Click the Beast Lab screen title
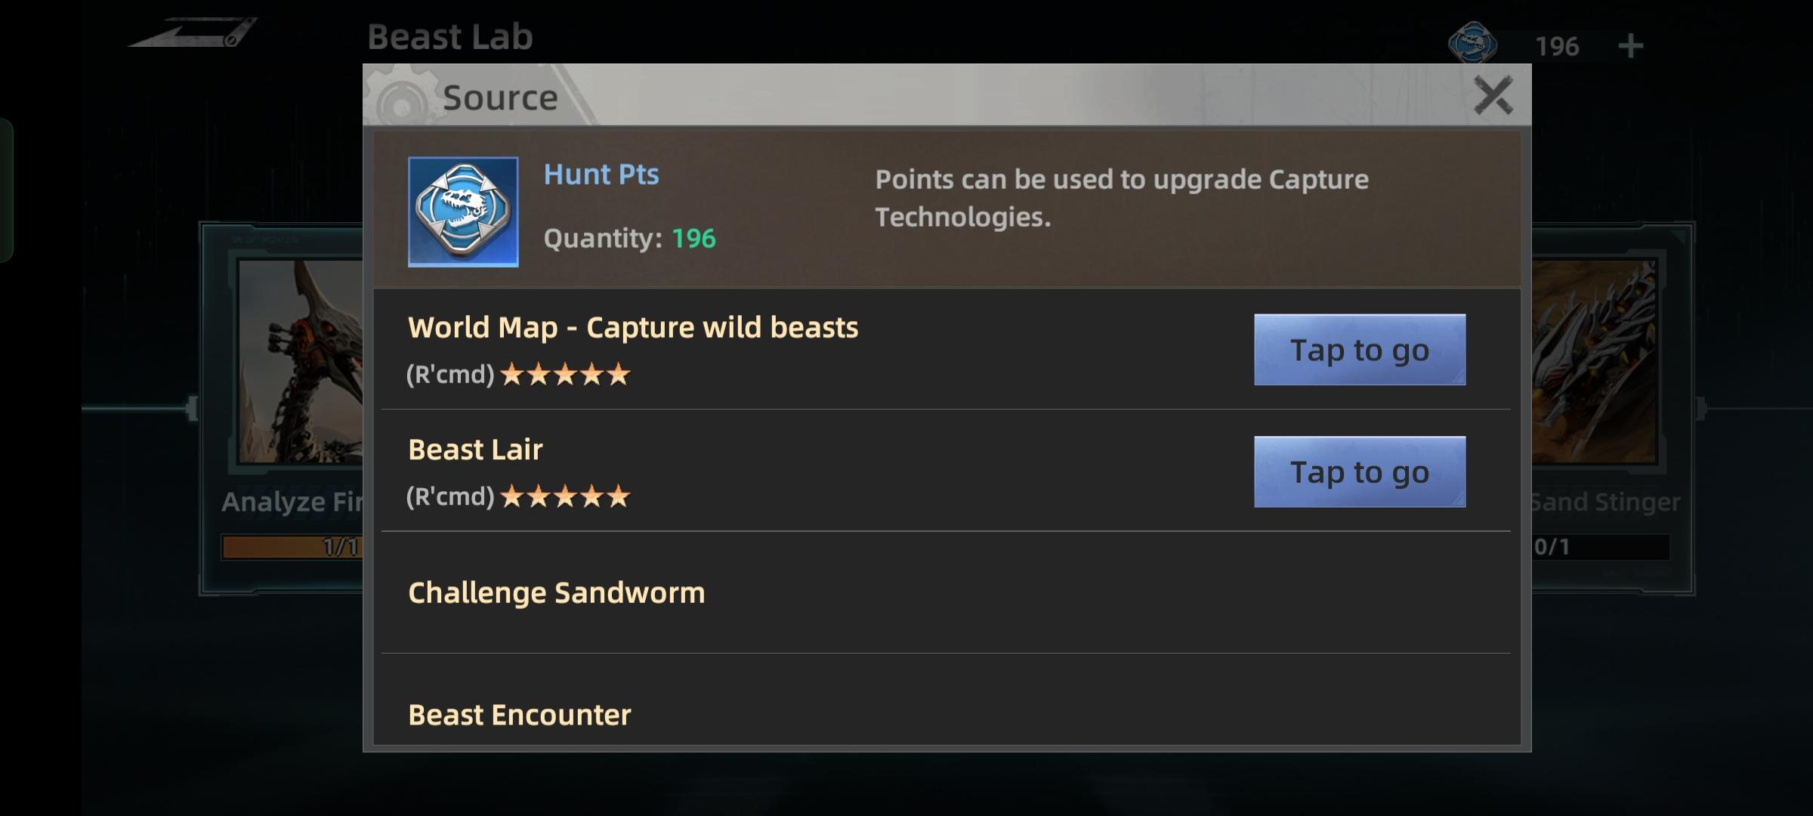 450,37
